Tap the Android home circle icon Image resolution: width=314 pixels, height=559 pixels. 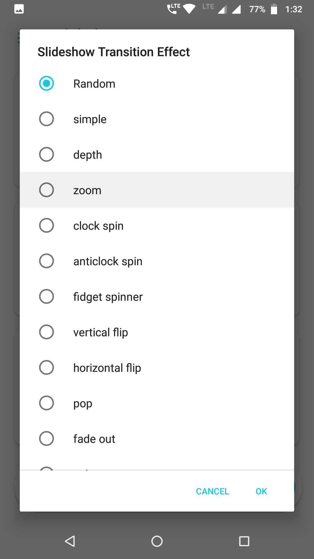tap(157, 541)
